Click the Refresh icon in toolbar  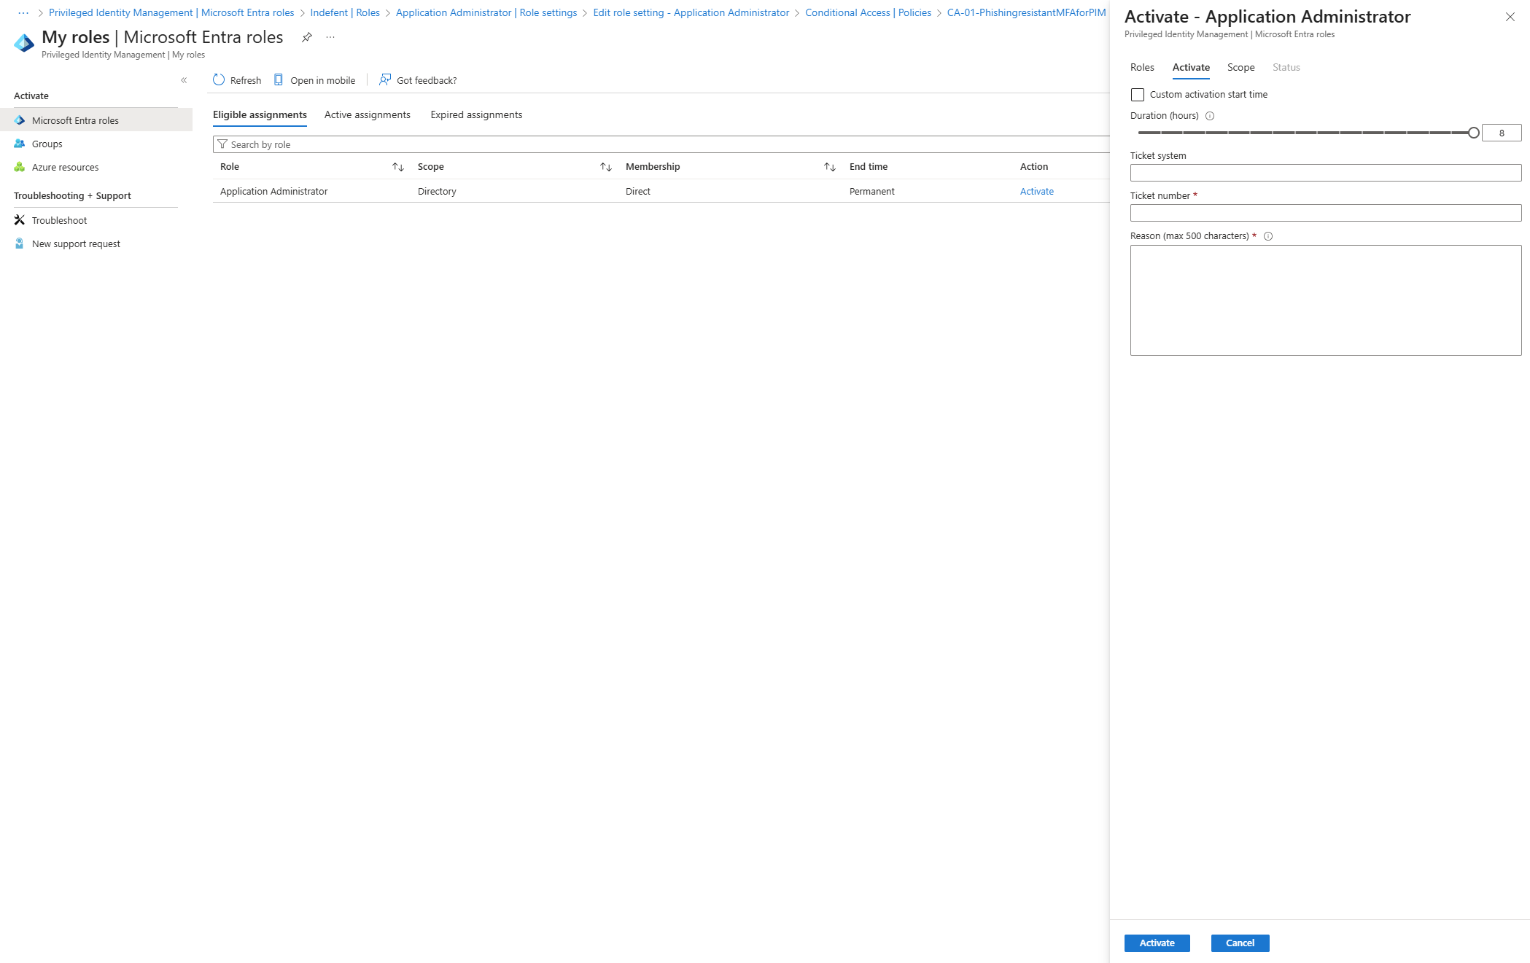click(219, 80)
